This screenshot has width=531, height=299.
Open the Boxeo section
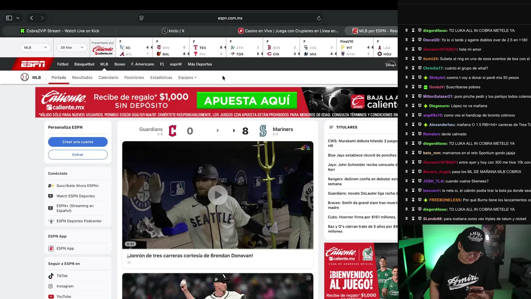pyautogui.click(x=119, y=64)
